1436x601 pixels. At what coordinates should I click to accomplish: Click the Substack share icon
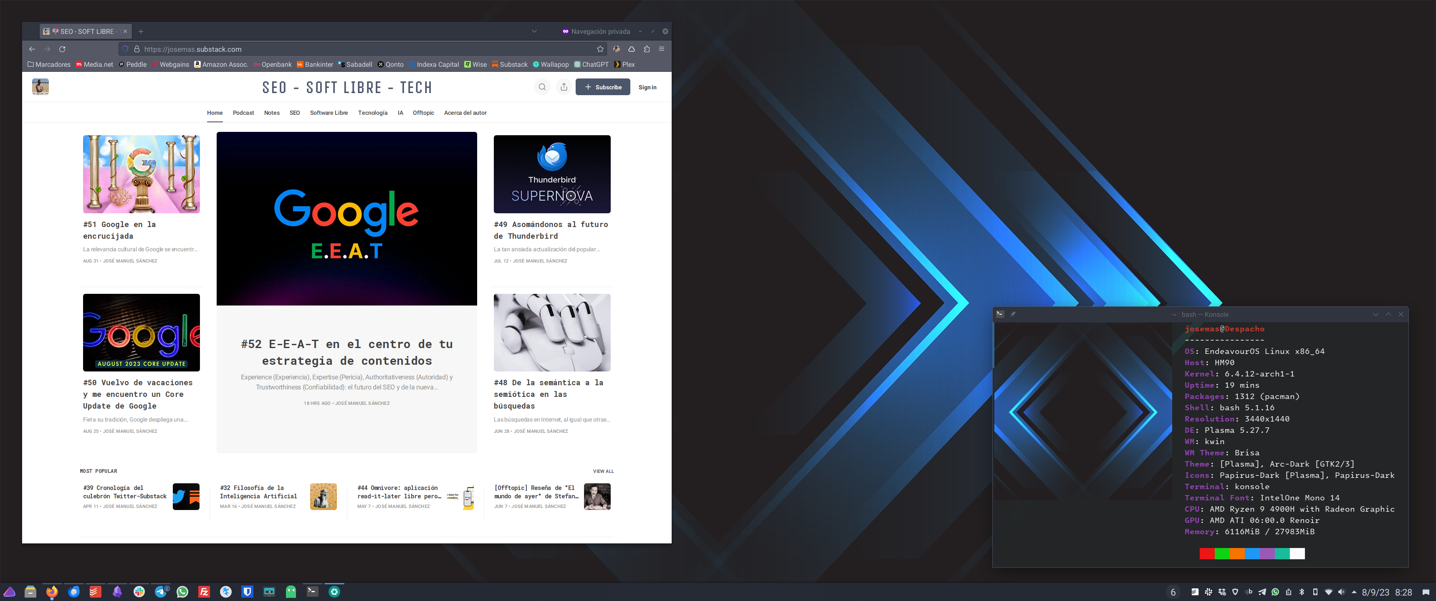pyautogui.click(x=564, y=87)
